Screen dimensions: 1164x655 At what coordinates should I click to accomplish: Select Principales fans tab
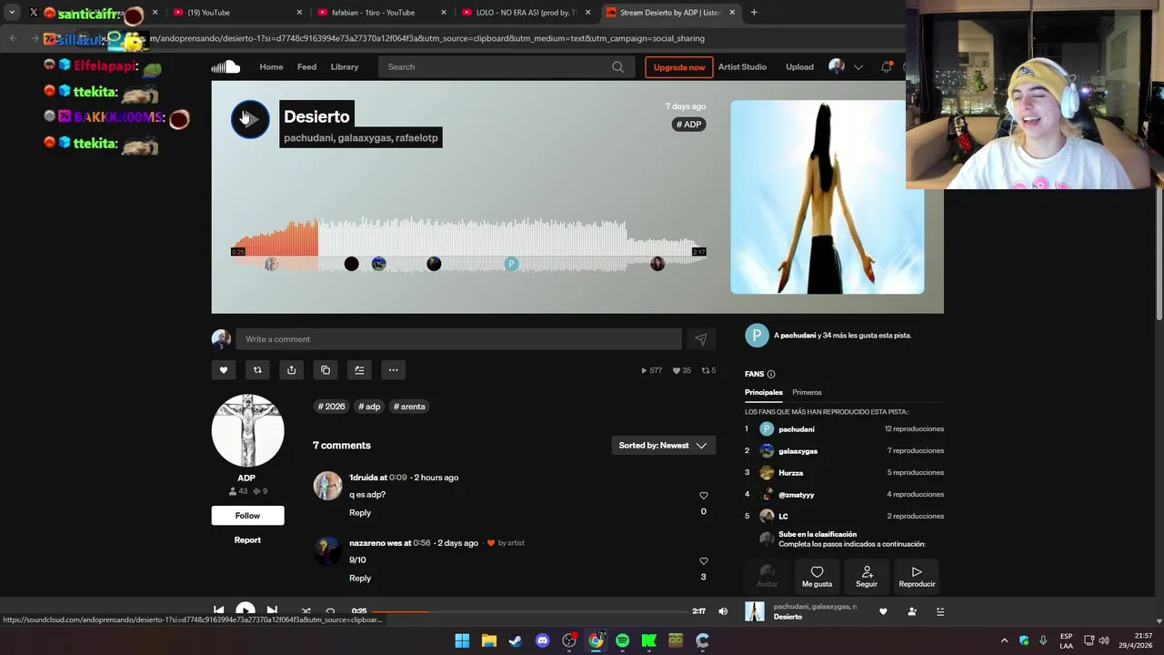764,392
